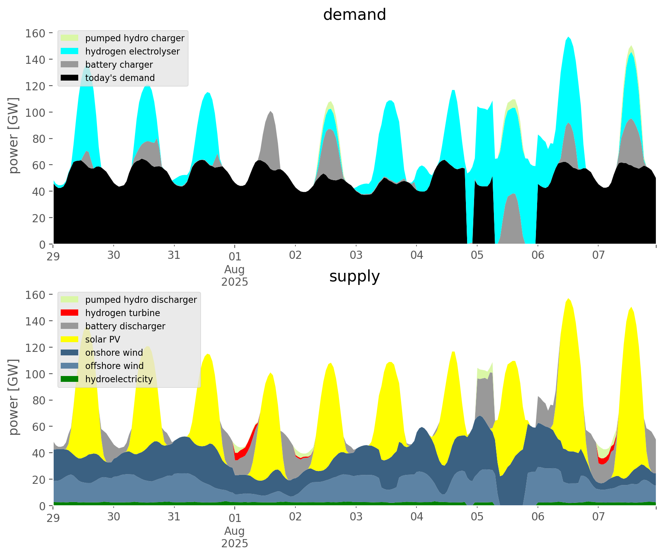Select the '29' date tick under demand chart

(53, 256)
